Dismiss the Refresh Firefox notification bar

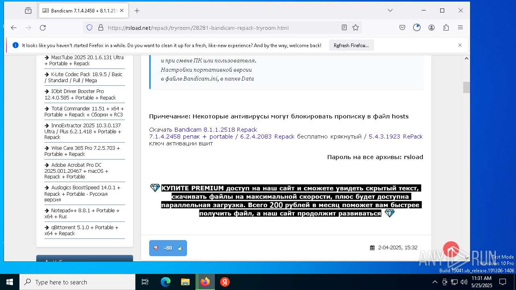[460, 45]
